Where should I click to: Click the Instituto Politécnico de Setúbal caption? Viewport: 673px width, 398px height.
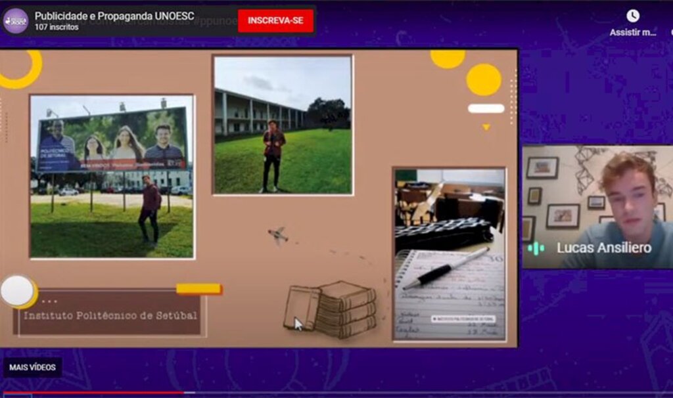tap(110, 315)
